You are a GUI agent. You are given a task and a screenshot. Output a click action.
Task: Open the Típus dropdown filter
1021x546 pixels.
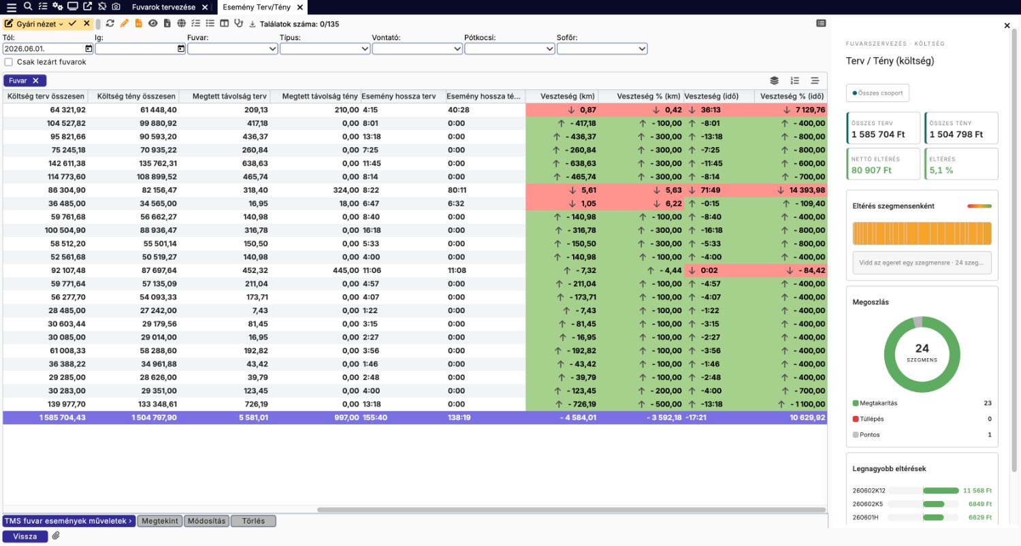point(325,49)
